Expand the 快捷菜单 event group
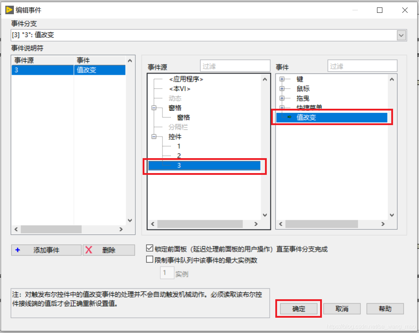 click(282, 107)
